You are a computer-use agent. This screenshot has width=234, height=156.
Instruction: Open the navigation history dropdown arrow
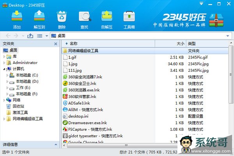click(23, 36)
